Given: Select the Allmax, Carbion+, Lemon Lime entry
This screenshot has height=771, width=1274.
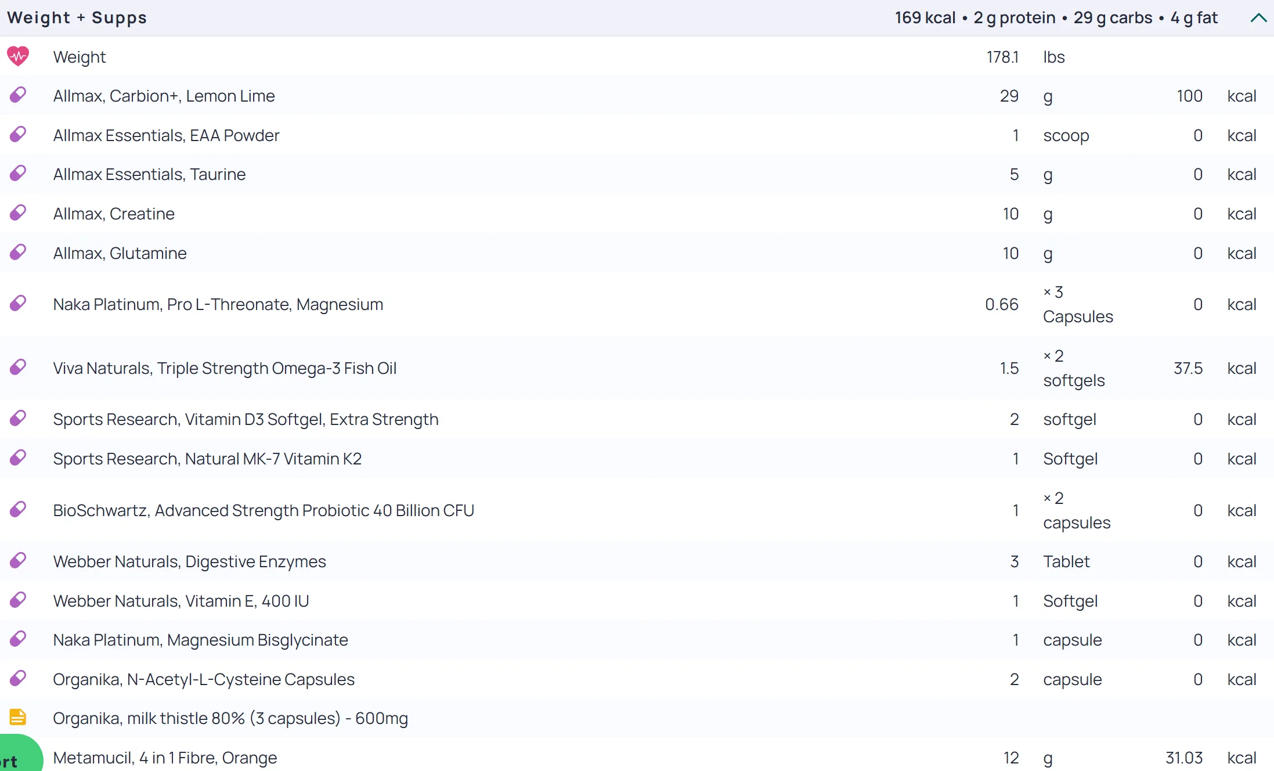Looking at the screenshot, I should click(164, 96).
